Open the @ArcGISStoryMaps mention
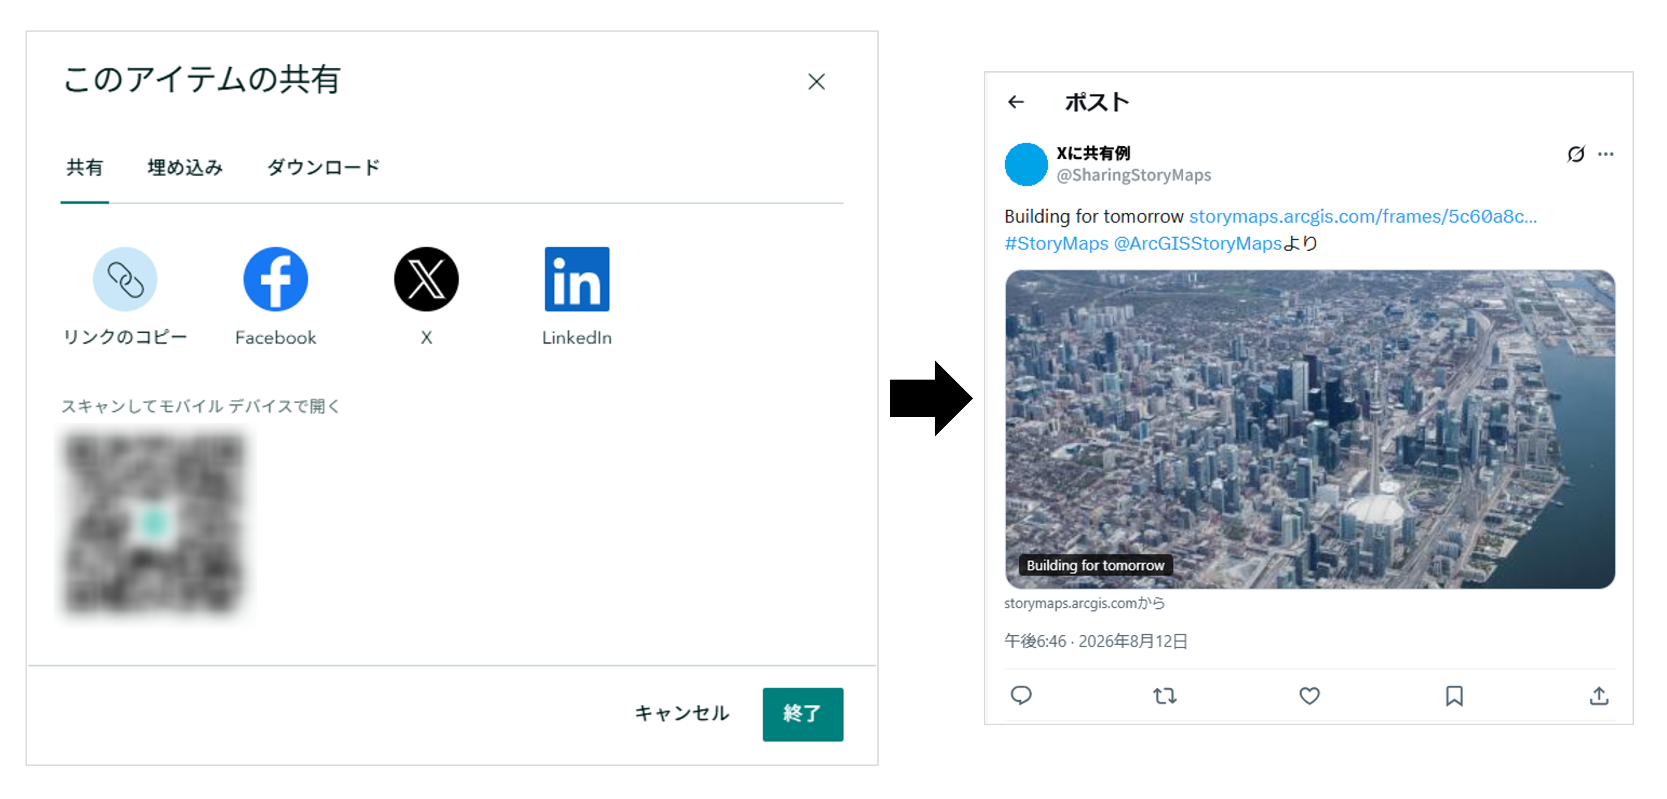Image resolution: width=1667 pixels, height=799 pixels. 1197,243
